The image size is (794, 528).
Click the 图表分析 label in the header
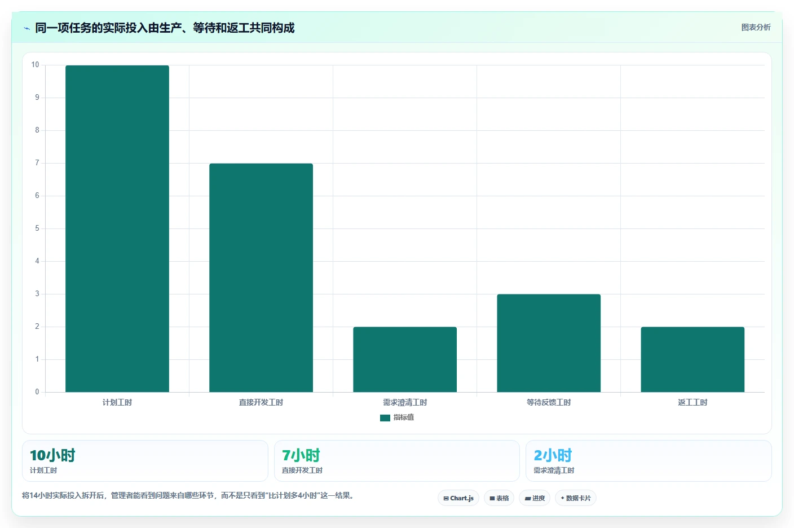[x=756, y=27]
